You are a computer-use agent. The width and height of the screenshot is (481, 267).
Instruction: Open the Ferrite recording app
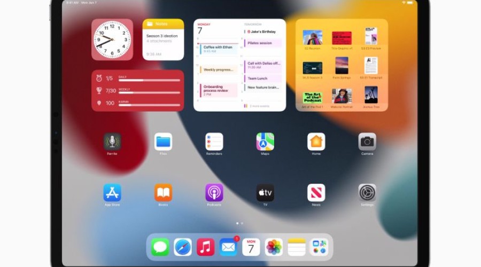point(112,142)
